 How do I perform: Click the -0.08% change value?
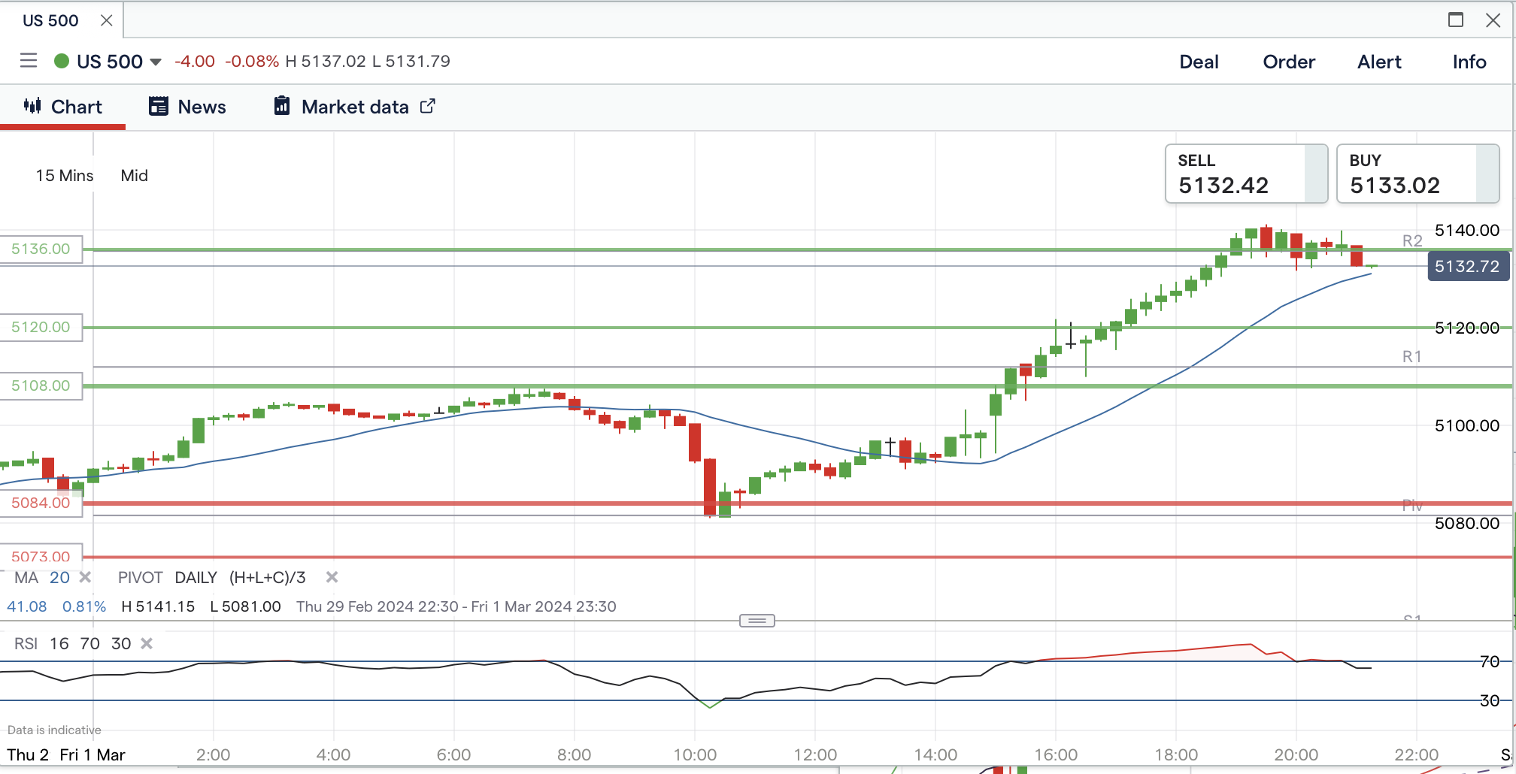click(252, 62)
